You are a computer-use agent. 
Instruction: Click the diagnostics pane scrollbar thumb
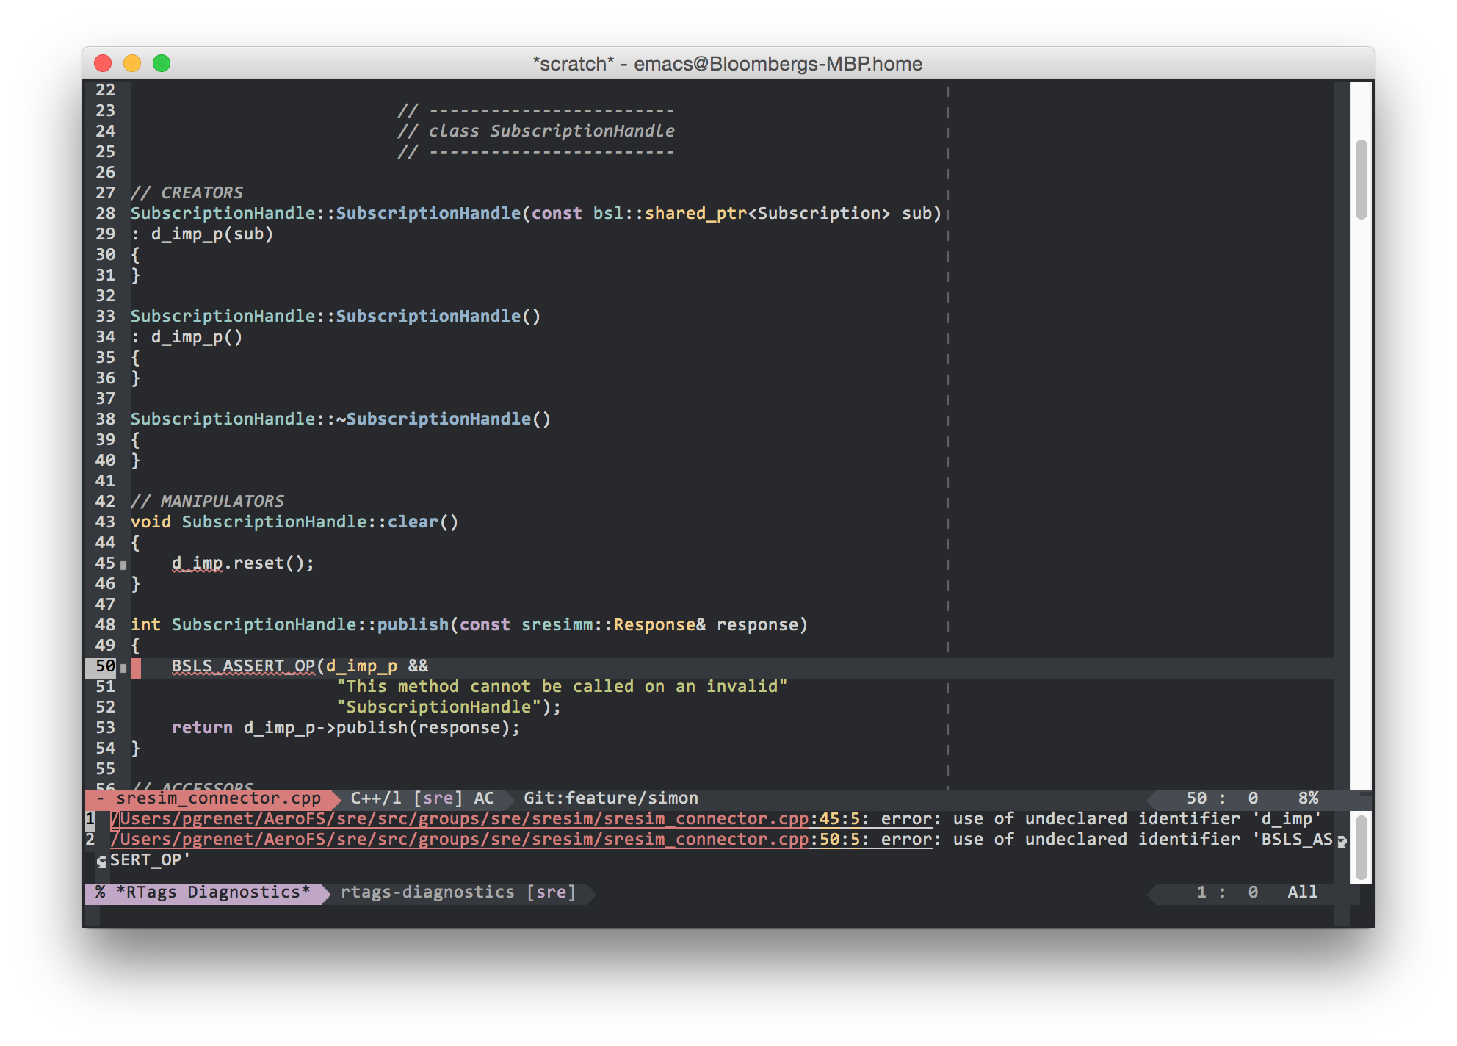click(x=1361, y=847)
